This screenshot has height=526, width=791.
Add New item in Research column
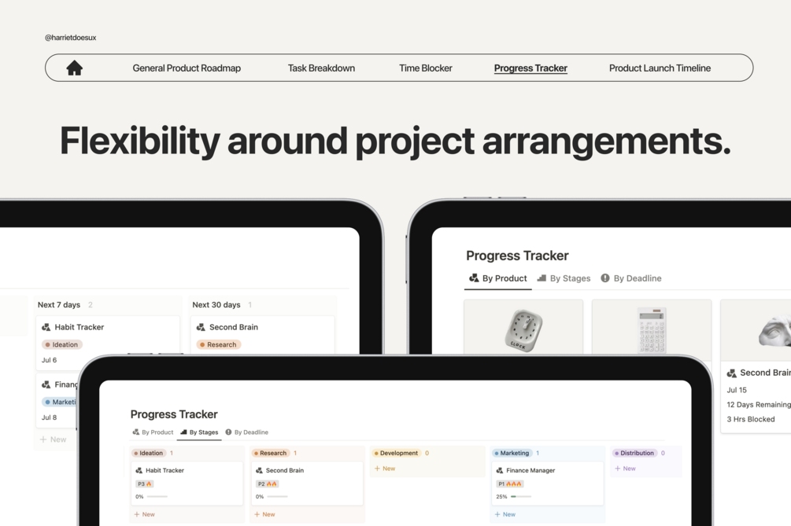[x=264, y=514]
